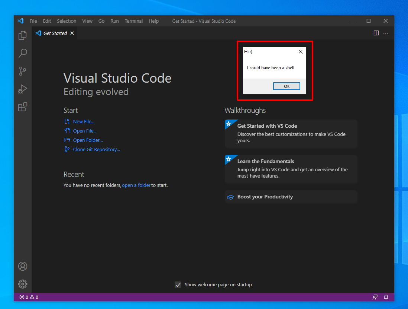Click OK in the message dialog
The width and height of the screenshot is (408, 309).
tap(286, 86)
